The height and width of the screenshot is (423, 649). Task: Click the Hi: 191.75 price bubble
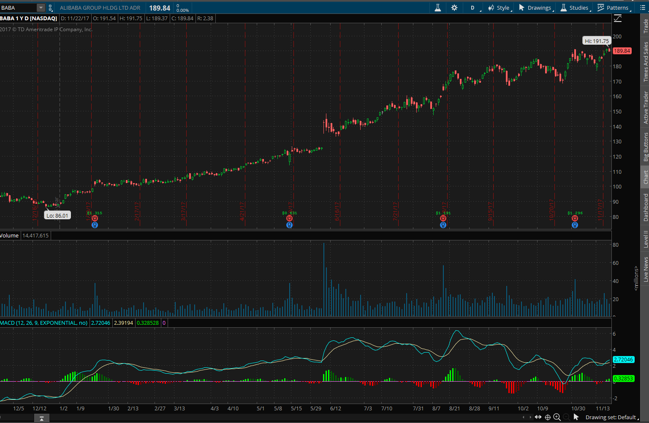(597, 41)
